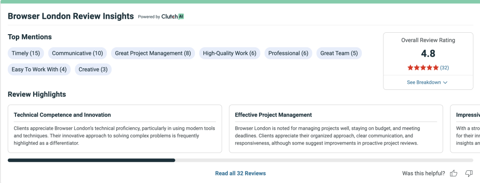The height and width of the screenshot is (183, 480).
Task: Click the Overall Review Rating label
Action: [428, 40]
